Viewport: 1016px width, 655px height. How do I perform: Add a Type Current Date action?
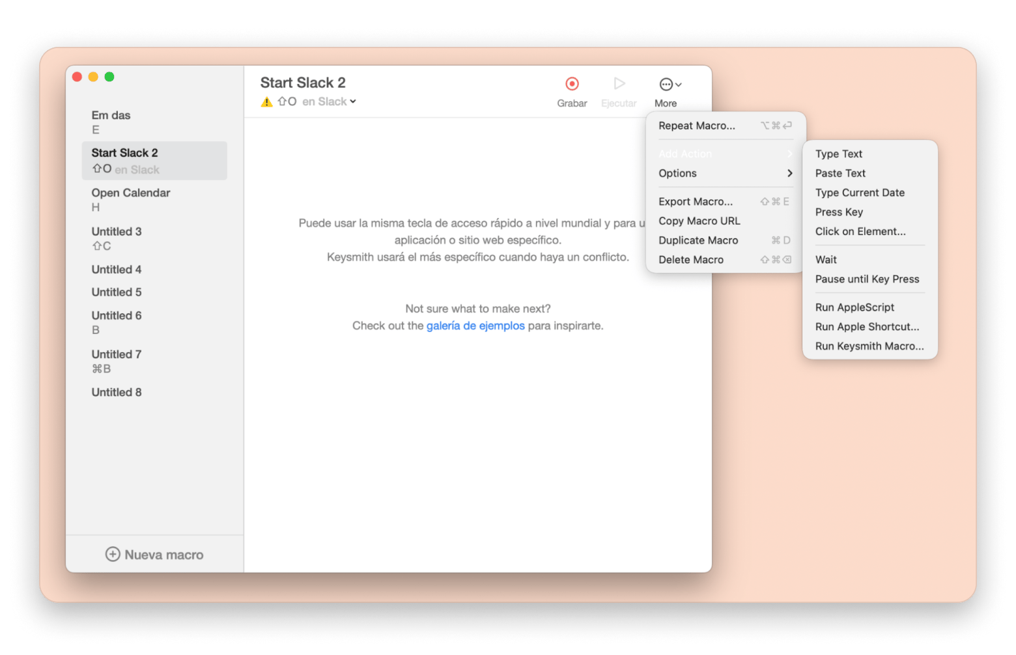[x=869, y=193]
